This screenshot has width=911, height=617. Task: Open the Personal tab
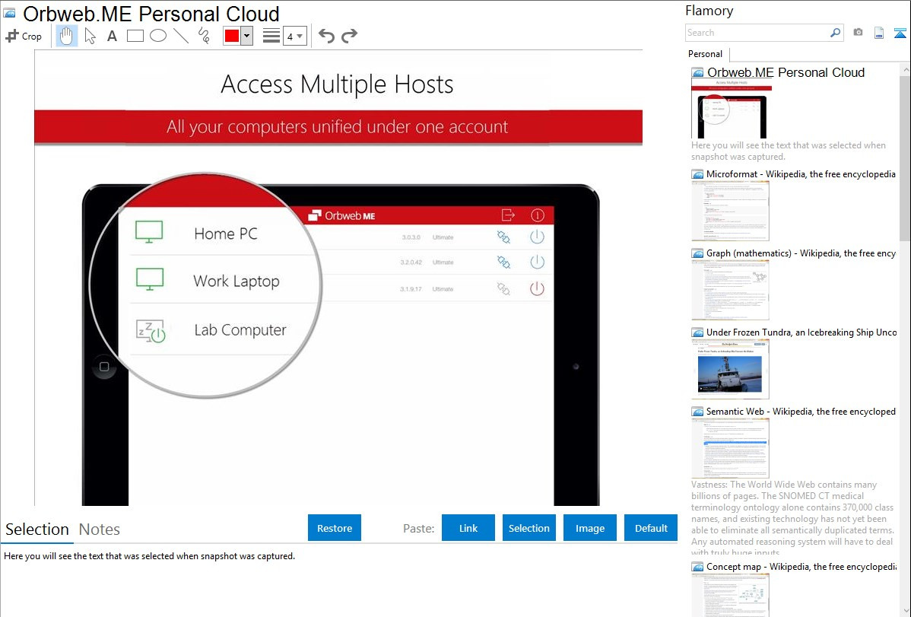[706, 54]
